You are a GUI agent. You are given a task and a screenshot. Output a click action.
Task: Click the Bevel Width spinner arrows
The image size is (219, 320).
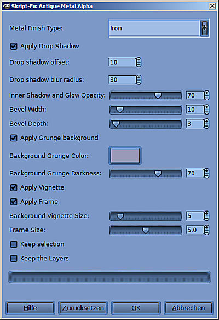pyautogui.click(x=206, y=110)
